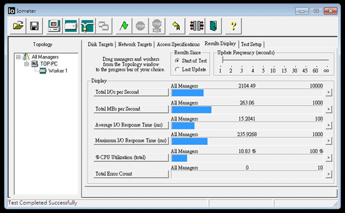Screen dimensions: 345x213
Task: Switch to Disk Targets tab
Action: 101,45
